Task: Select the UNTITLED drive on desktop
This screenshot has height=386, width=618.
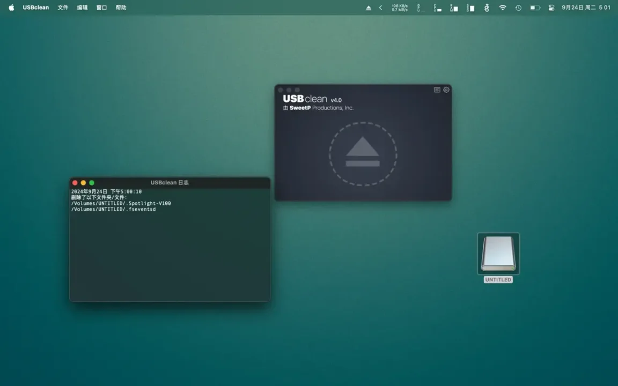Action: 498,254
